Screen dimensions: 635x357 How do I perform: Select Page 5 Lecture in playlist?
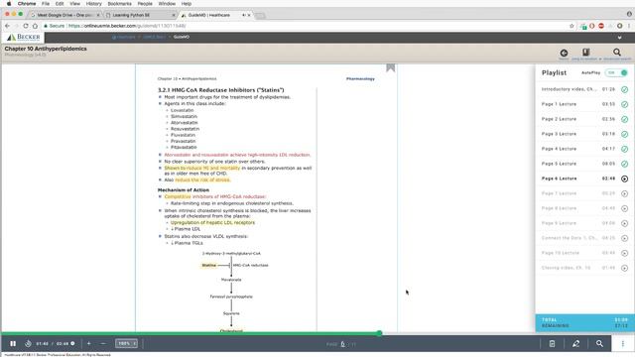(584, 164)
